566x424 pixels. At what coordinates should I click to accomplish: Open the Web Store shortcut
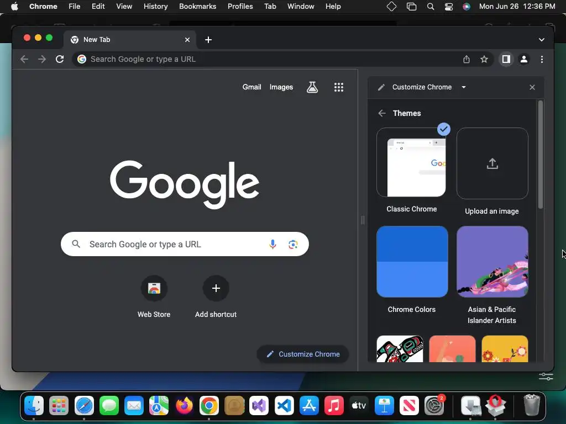coord(154,288)
